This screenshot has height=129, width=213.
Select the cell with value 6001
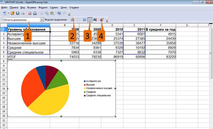134,34
